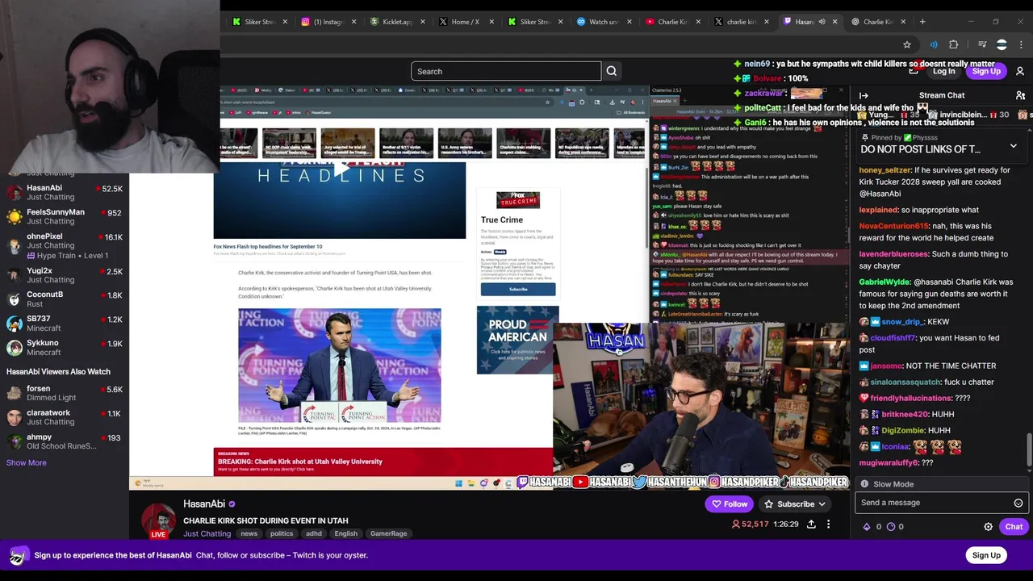This screenshot has width=1033, height=581.
Task: Close the Kicklet.app tab
Action: 421,22
